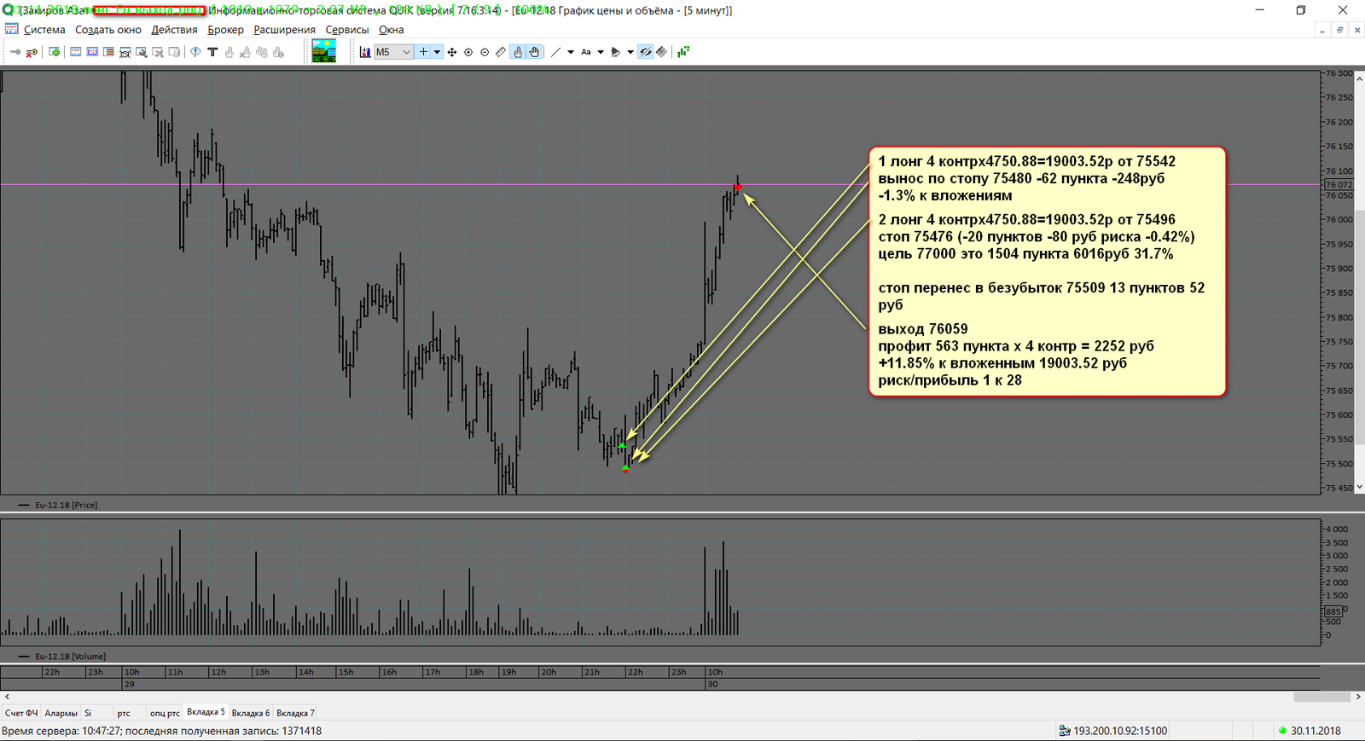This screenshot has height=741, width=1365.
Task: Expand the Aa text tool dropdown arrow
Action: pyautogui.click(x=601, y=52)
